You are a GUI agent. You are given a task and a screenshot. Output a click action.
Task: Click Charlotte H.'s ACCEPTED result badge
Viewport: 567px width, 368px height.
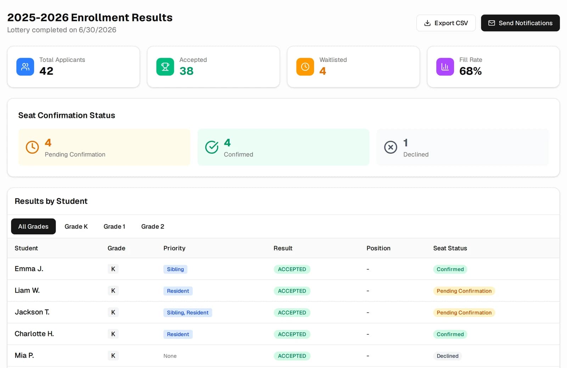coord(292,334)
